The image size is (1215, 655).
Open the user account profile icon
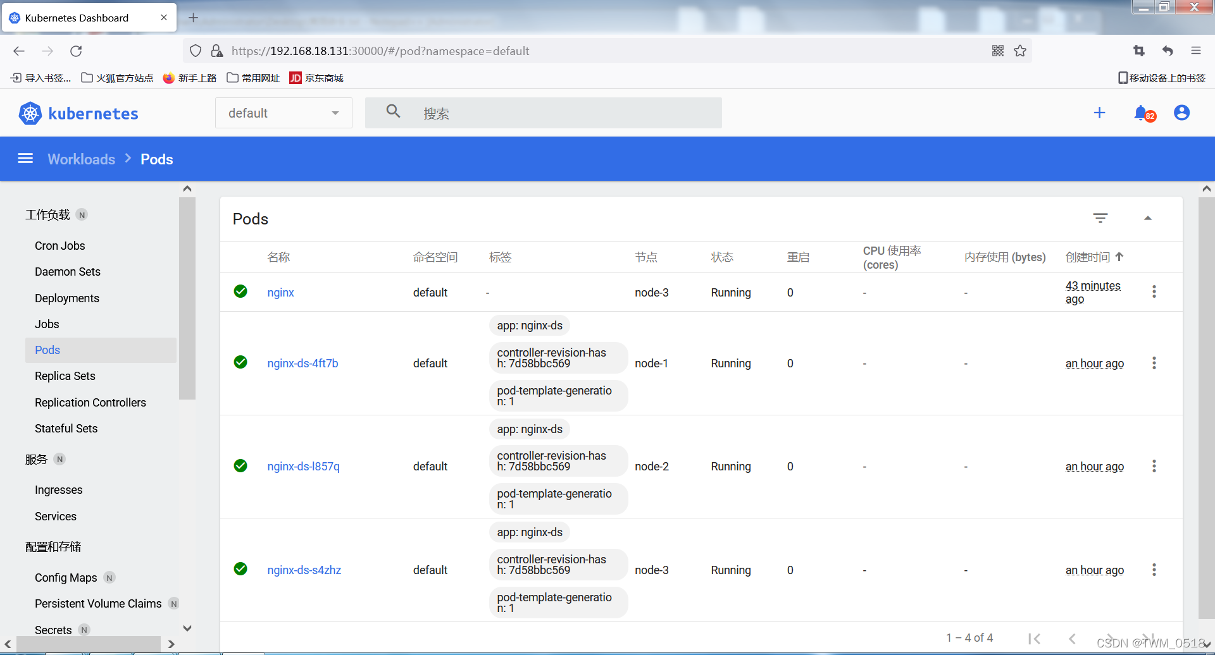click(1181, 113)
